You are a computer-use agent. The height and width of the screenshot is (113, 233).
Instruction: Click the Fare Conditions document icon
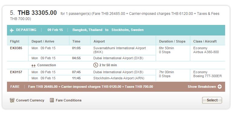pos(52,100)
